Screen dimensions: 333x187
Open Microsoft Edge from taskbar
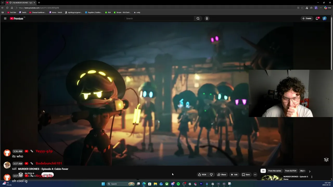click(144, 184)
